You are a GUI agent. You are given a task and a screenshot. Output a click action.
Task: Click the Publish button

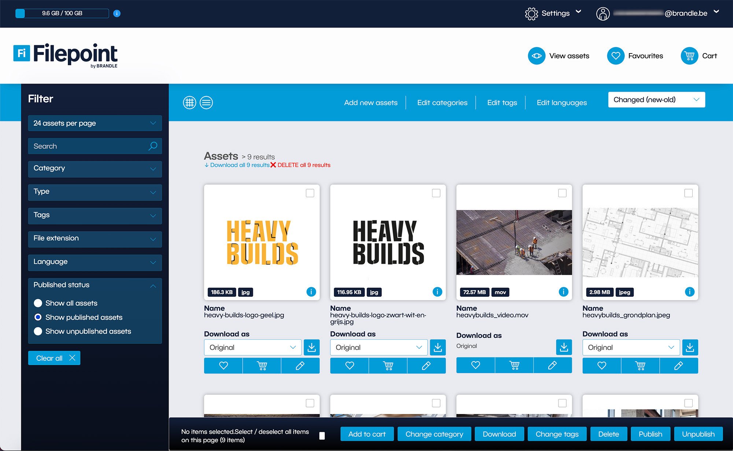click(651, 434)
